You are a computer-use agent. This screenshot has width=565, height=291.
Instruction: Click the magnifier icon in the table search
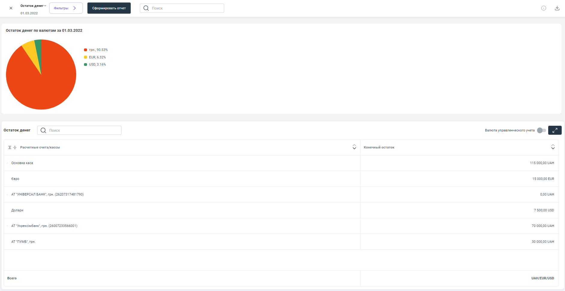point(44,130)
